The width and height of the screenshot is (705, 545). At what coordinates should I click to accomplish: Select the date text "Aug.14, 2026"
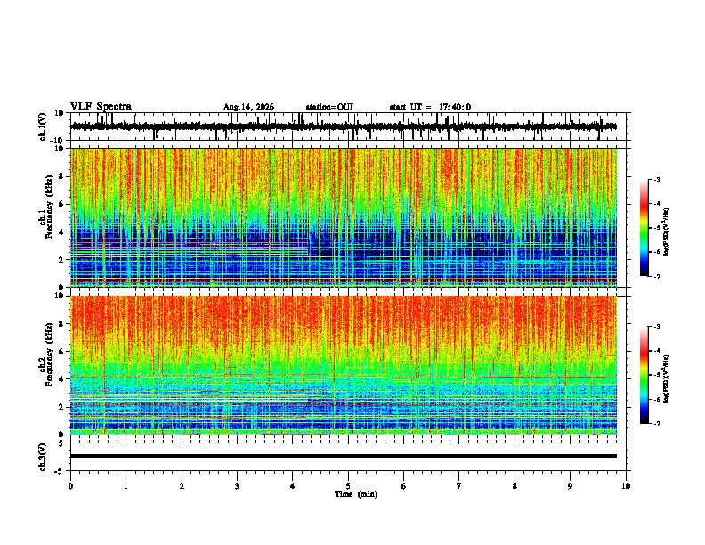pos(248,107)
